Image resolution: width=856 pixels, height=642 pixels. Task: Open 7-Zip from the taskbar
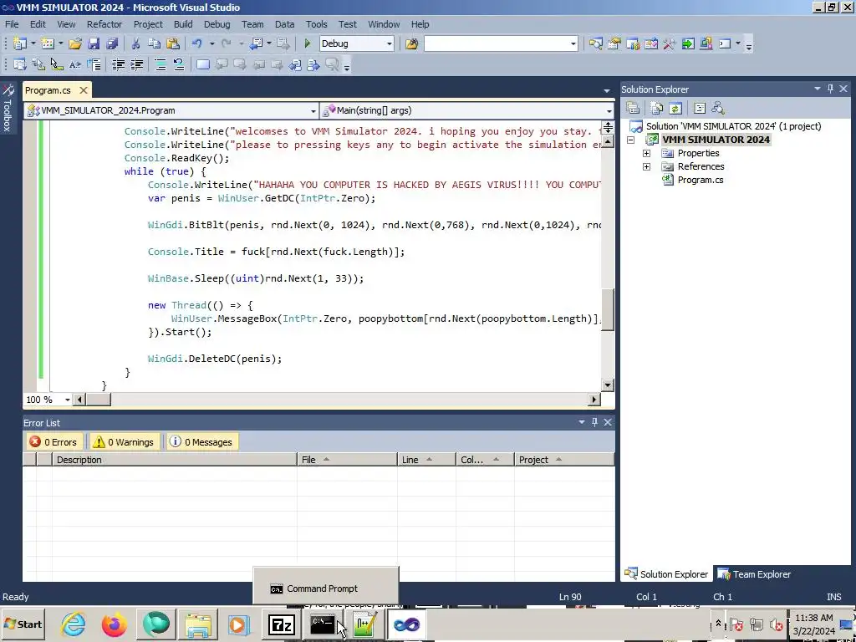[282, 624]
